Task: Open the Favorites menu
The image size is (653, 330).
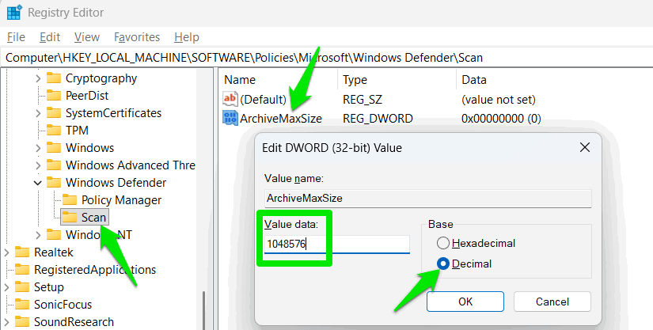Action: [x=136, y=37]
